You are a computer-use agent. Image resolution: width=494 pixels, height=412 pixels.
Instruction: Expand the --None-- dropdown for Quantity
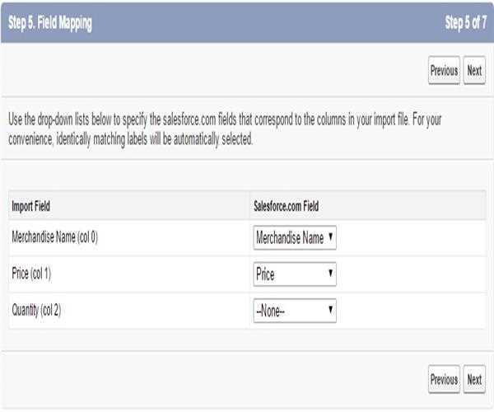295,311
